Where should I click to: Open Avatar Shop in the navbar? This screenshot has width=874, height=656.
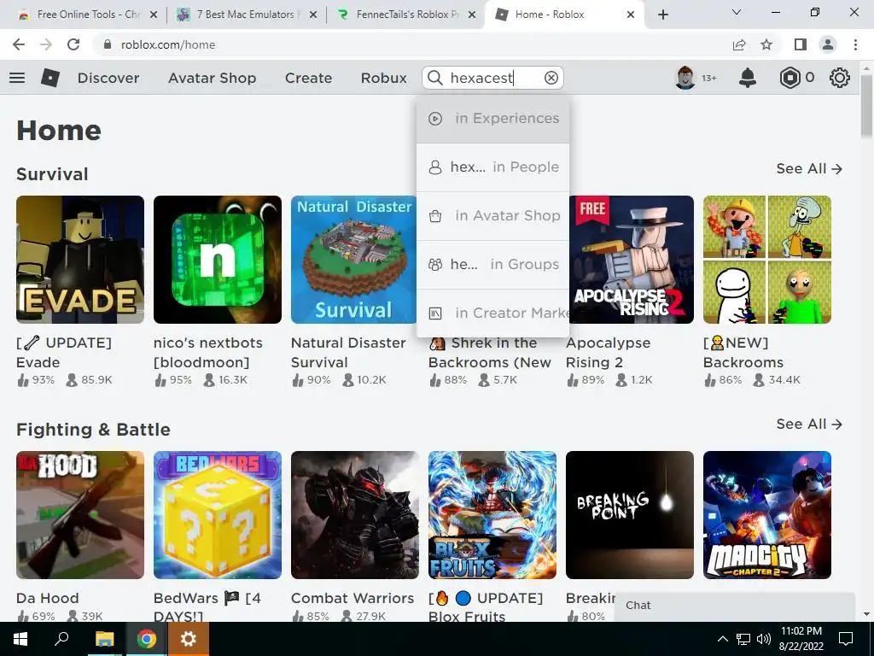tap(213, 78)
